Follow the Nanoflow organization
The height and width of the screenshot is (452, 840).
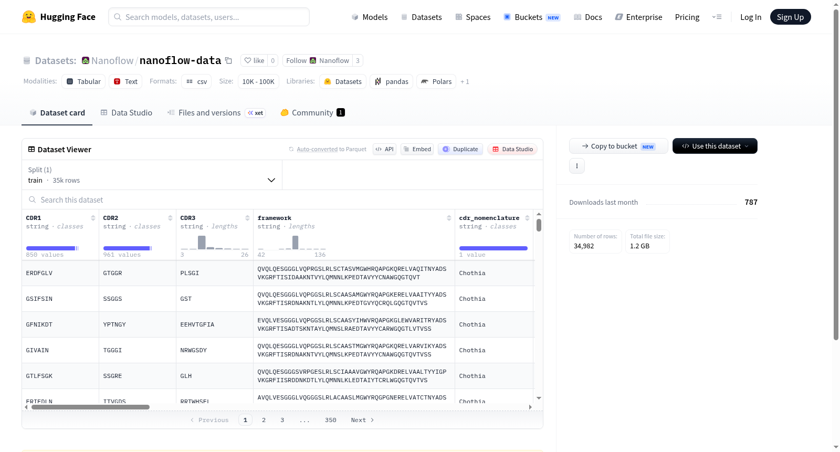318,60
